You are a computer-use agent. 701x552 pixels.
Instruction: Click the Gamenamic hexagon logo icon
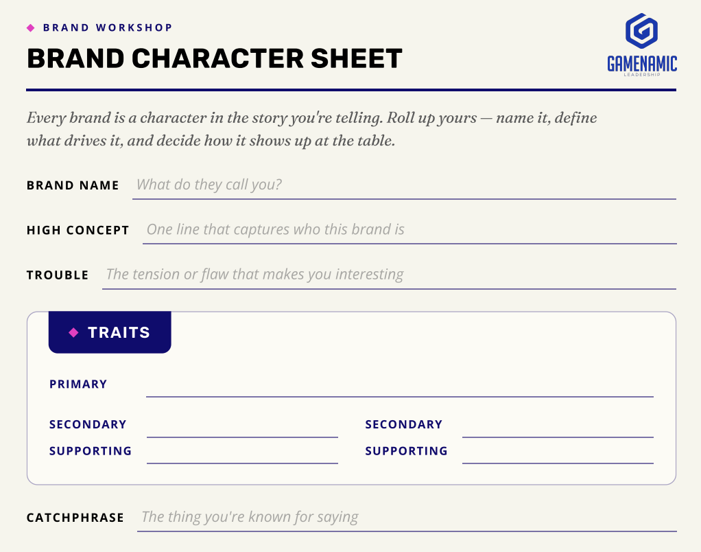[641, 30]
